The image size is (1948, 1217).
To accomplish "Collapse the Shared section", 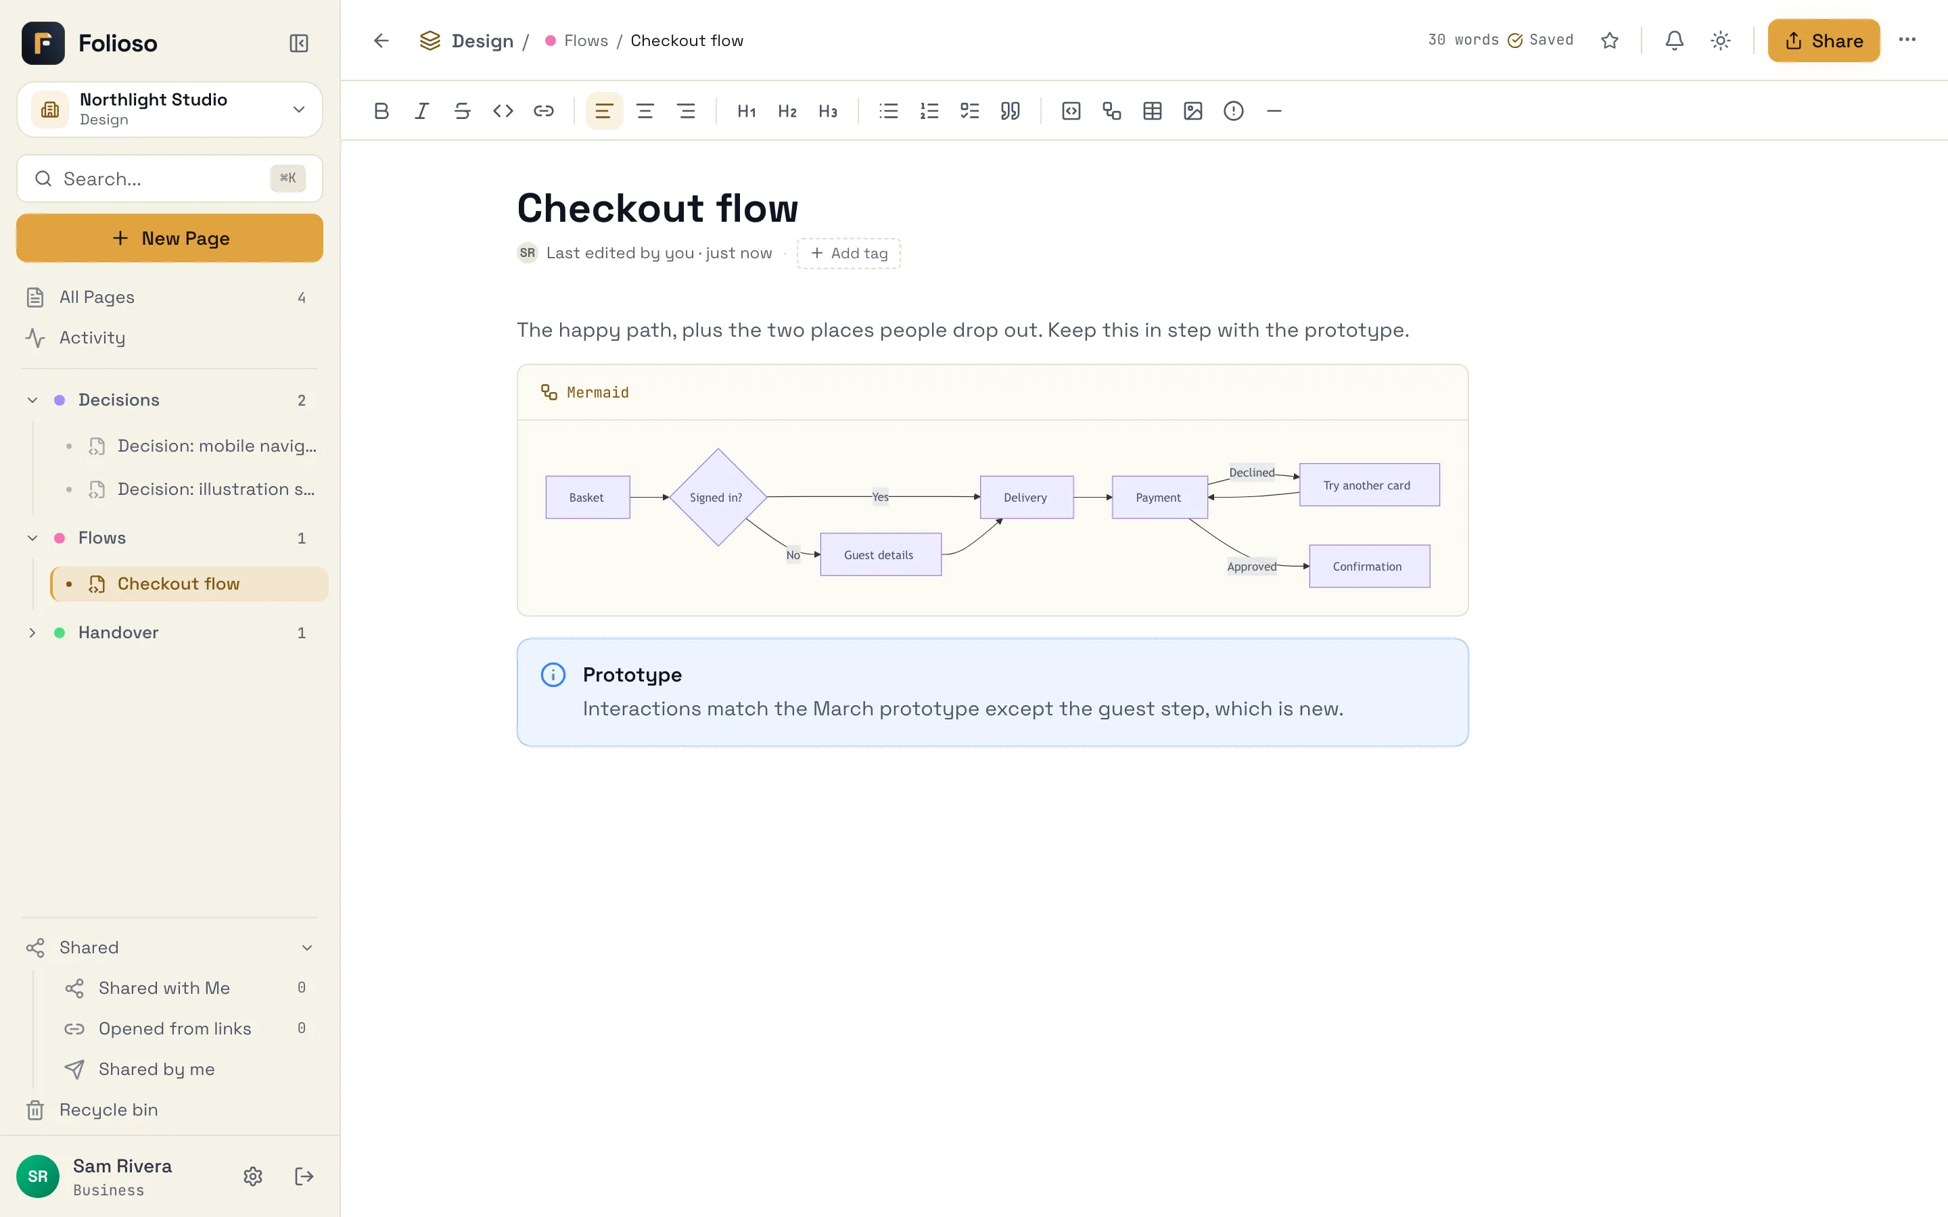I will tap(306, 947).
